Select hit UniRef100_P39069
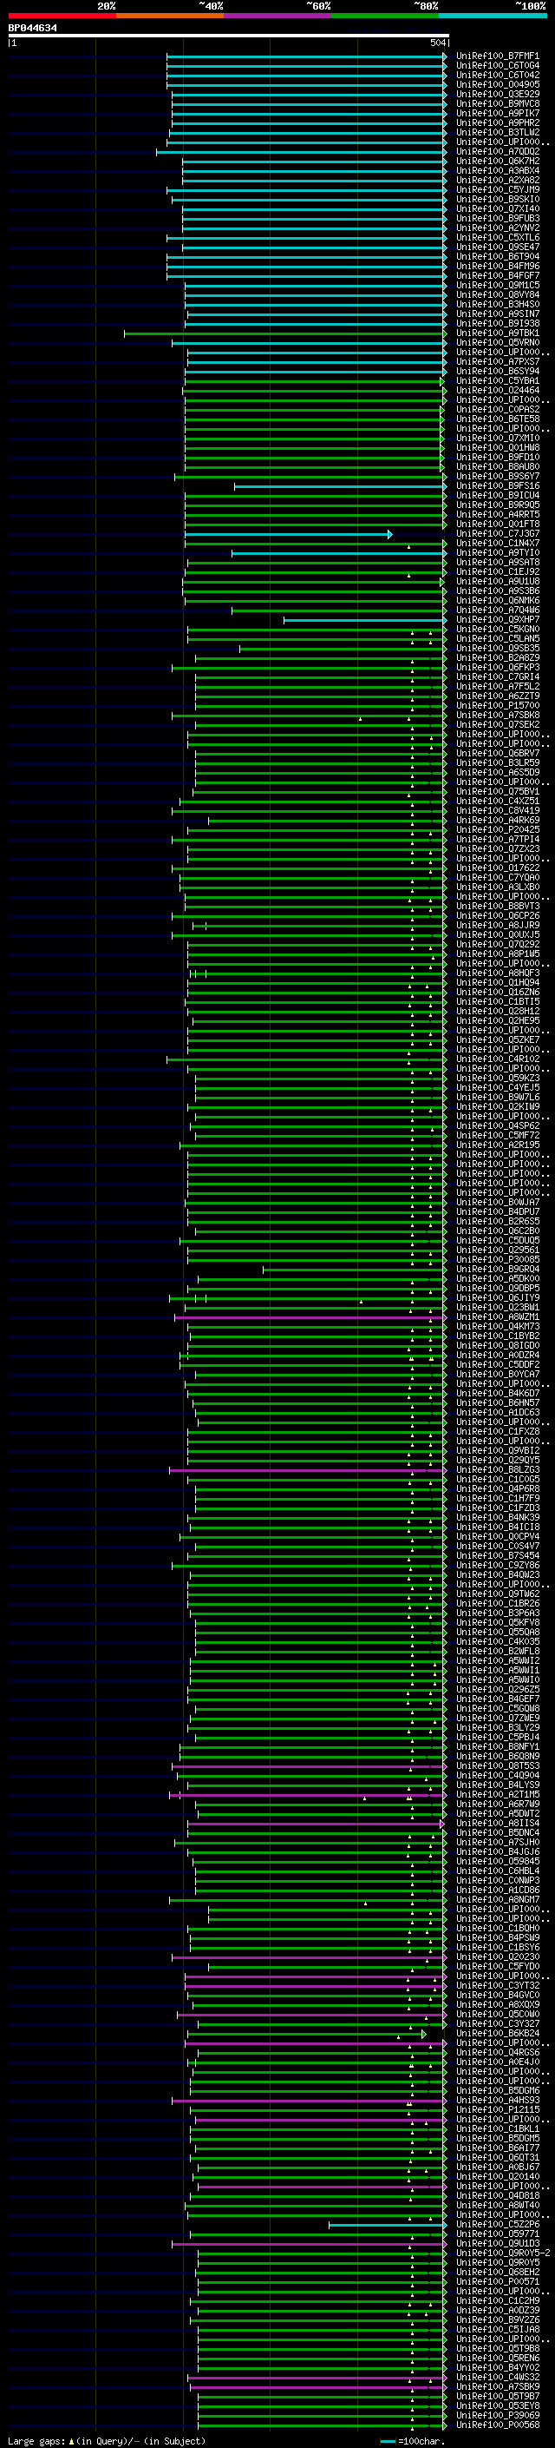Screen dimensions: 555x2448 (x=497, y=2416)
